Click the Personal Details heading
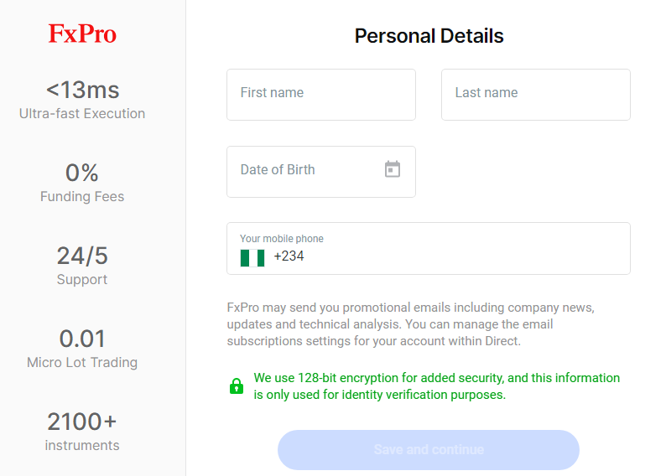The height and width of the screenshot is (476, 666). click(x=429, y=36)
